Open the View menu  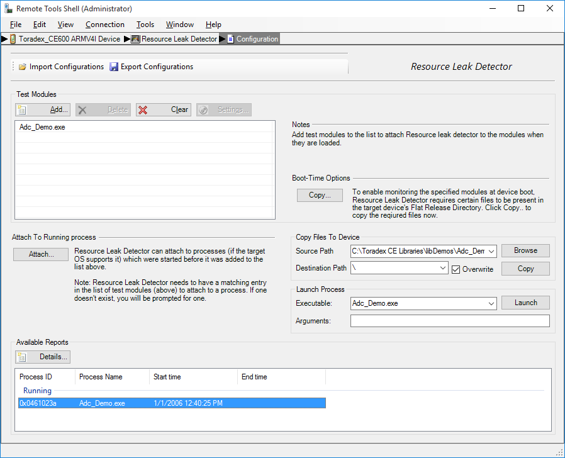coord(65,25)
